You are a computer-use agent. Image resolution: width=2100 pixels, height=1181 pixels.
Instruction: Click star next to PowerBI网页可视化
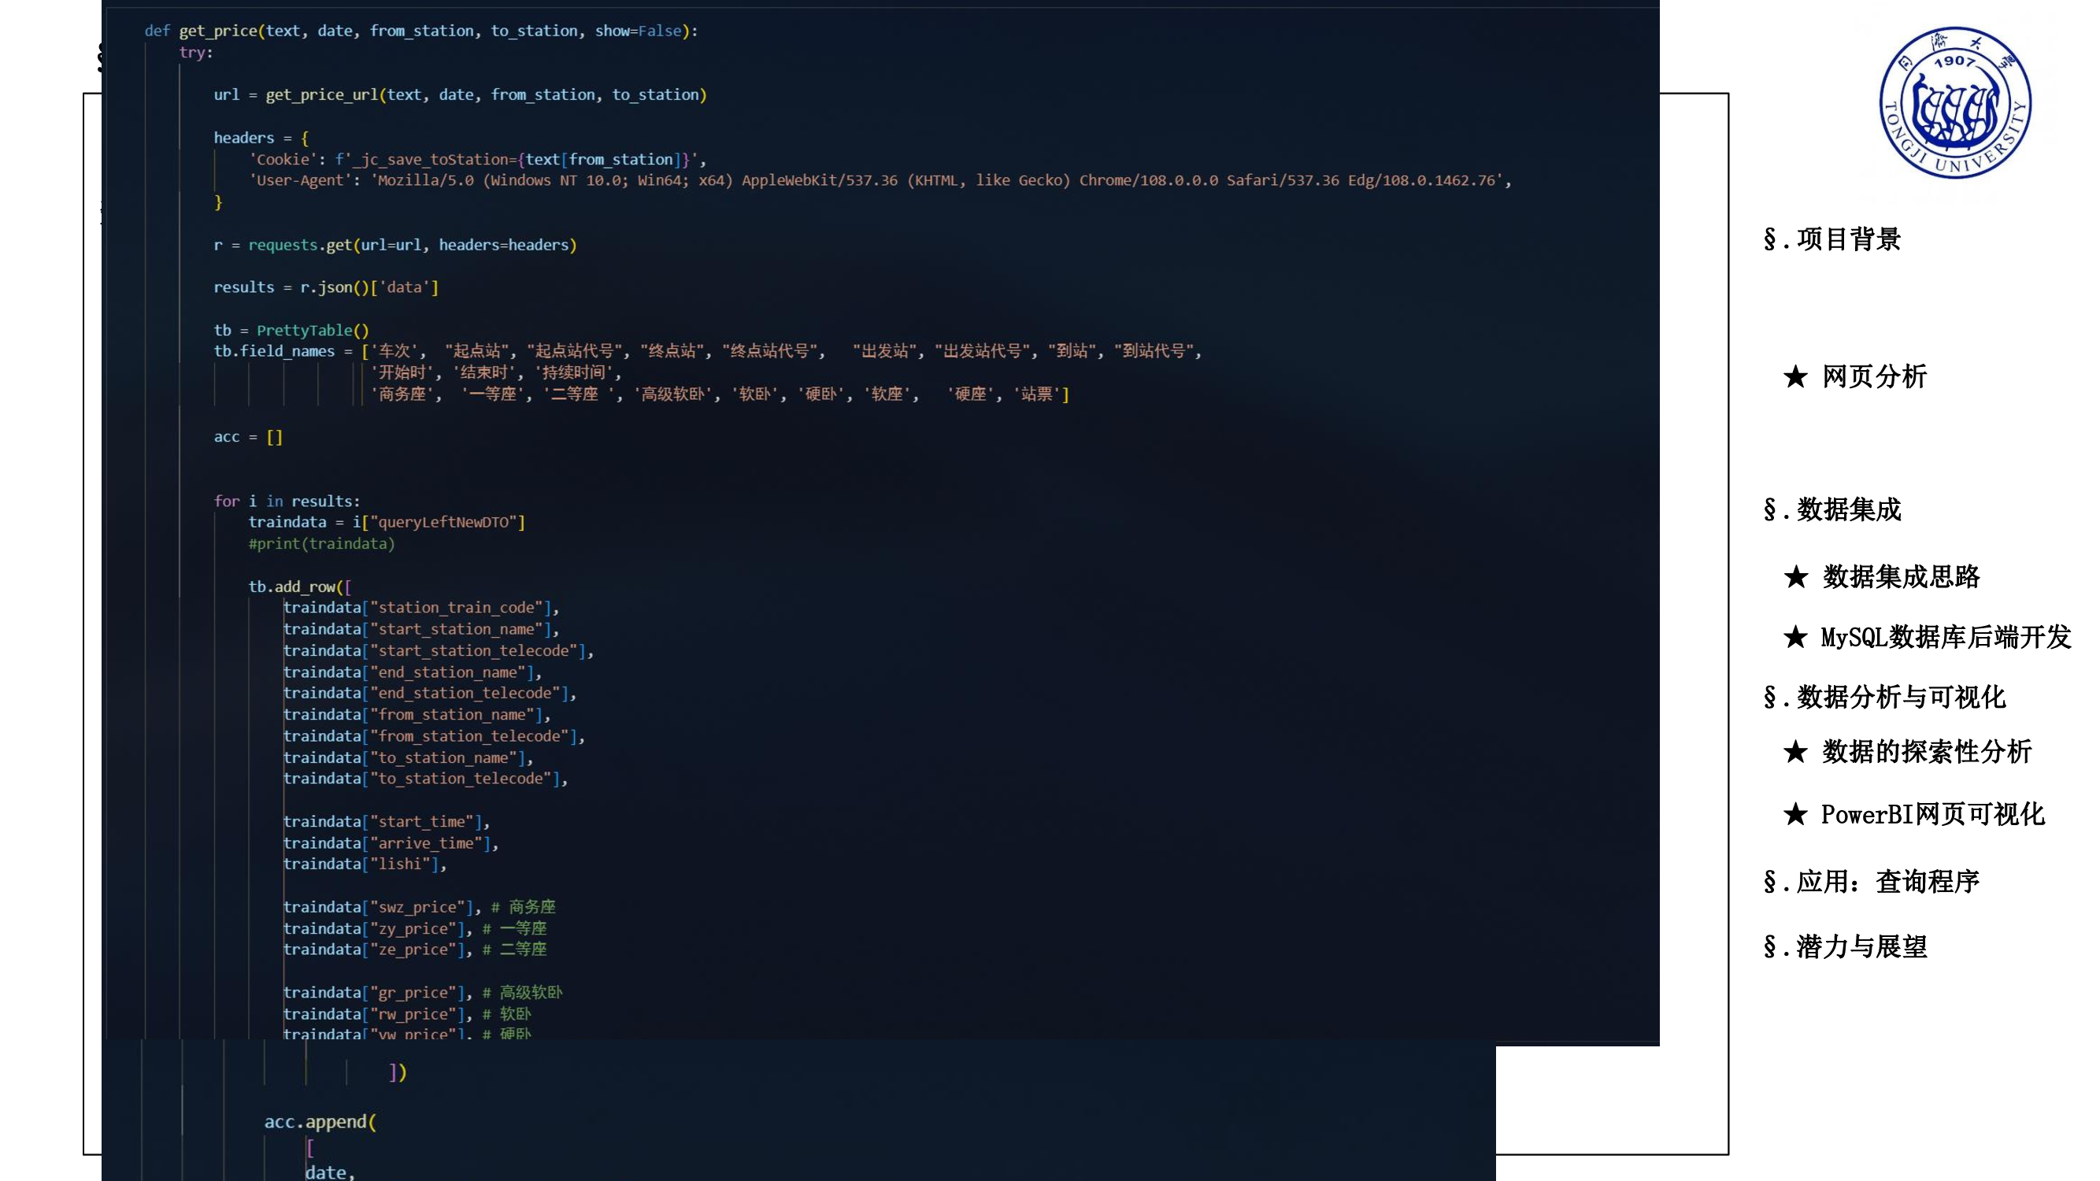pos(1795,814)
